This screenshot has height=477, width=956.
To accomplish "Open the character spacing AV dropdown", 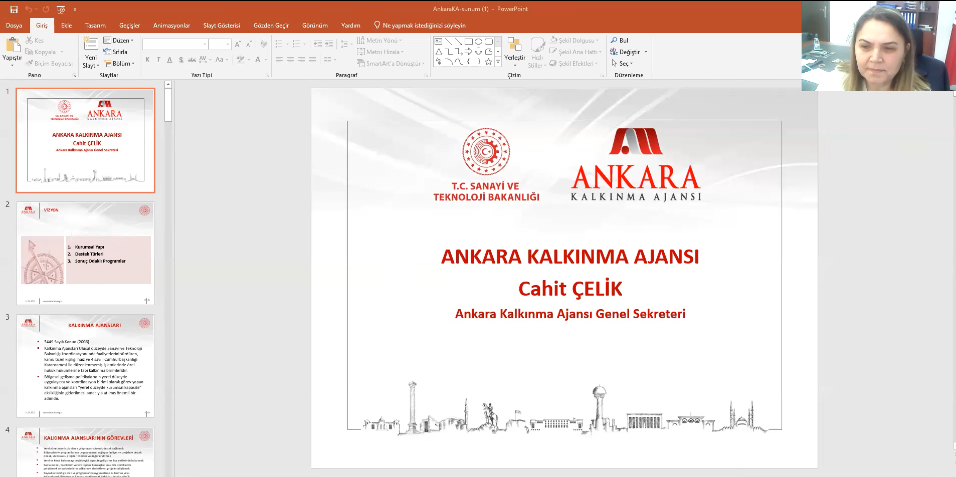I will click(205, 60).
